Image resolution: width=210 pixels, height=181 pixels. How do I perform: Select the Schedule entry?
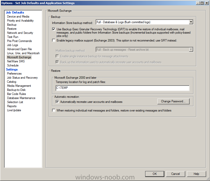(13, 65)
